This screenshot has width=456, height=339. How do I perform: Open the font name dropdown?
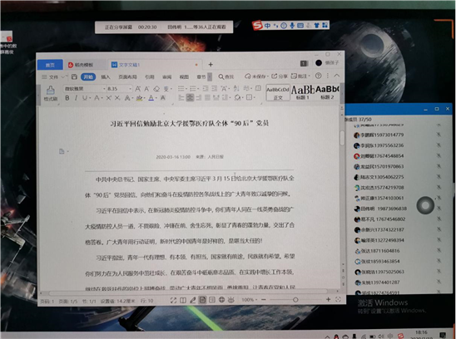click(85, 89)
